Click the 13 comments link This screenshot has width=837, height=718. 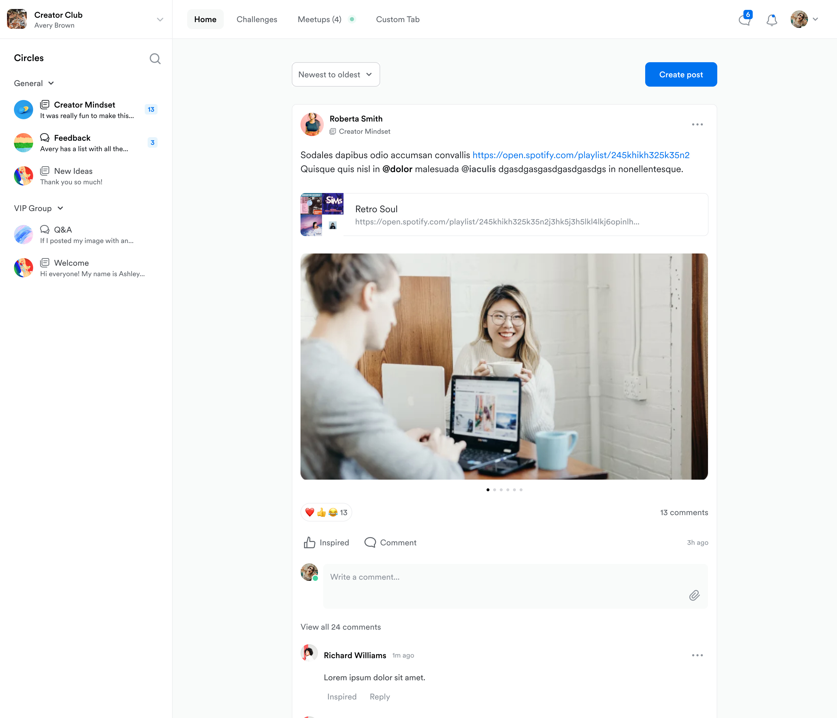684,512
